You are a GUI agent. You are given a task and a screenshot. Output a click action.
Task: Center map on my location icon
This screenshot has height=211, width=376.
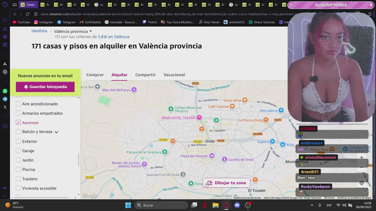pyautogui.click(x=362, y=183)
